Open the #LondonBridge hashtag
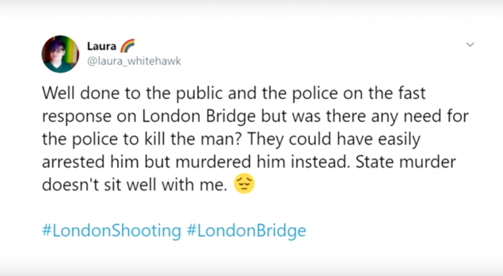The image size is (503, 276). 246,231
